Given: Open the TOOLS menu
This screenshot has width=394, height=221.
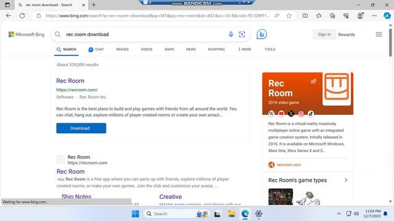Looking at the screenshot, I should click(270, 49).
